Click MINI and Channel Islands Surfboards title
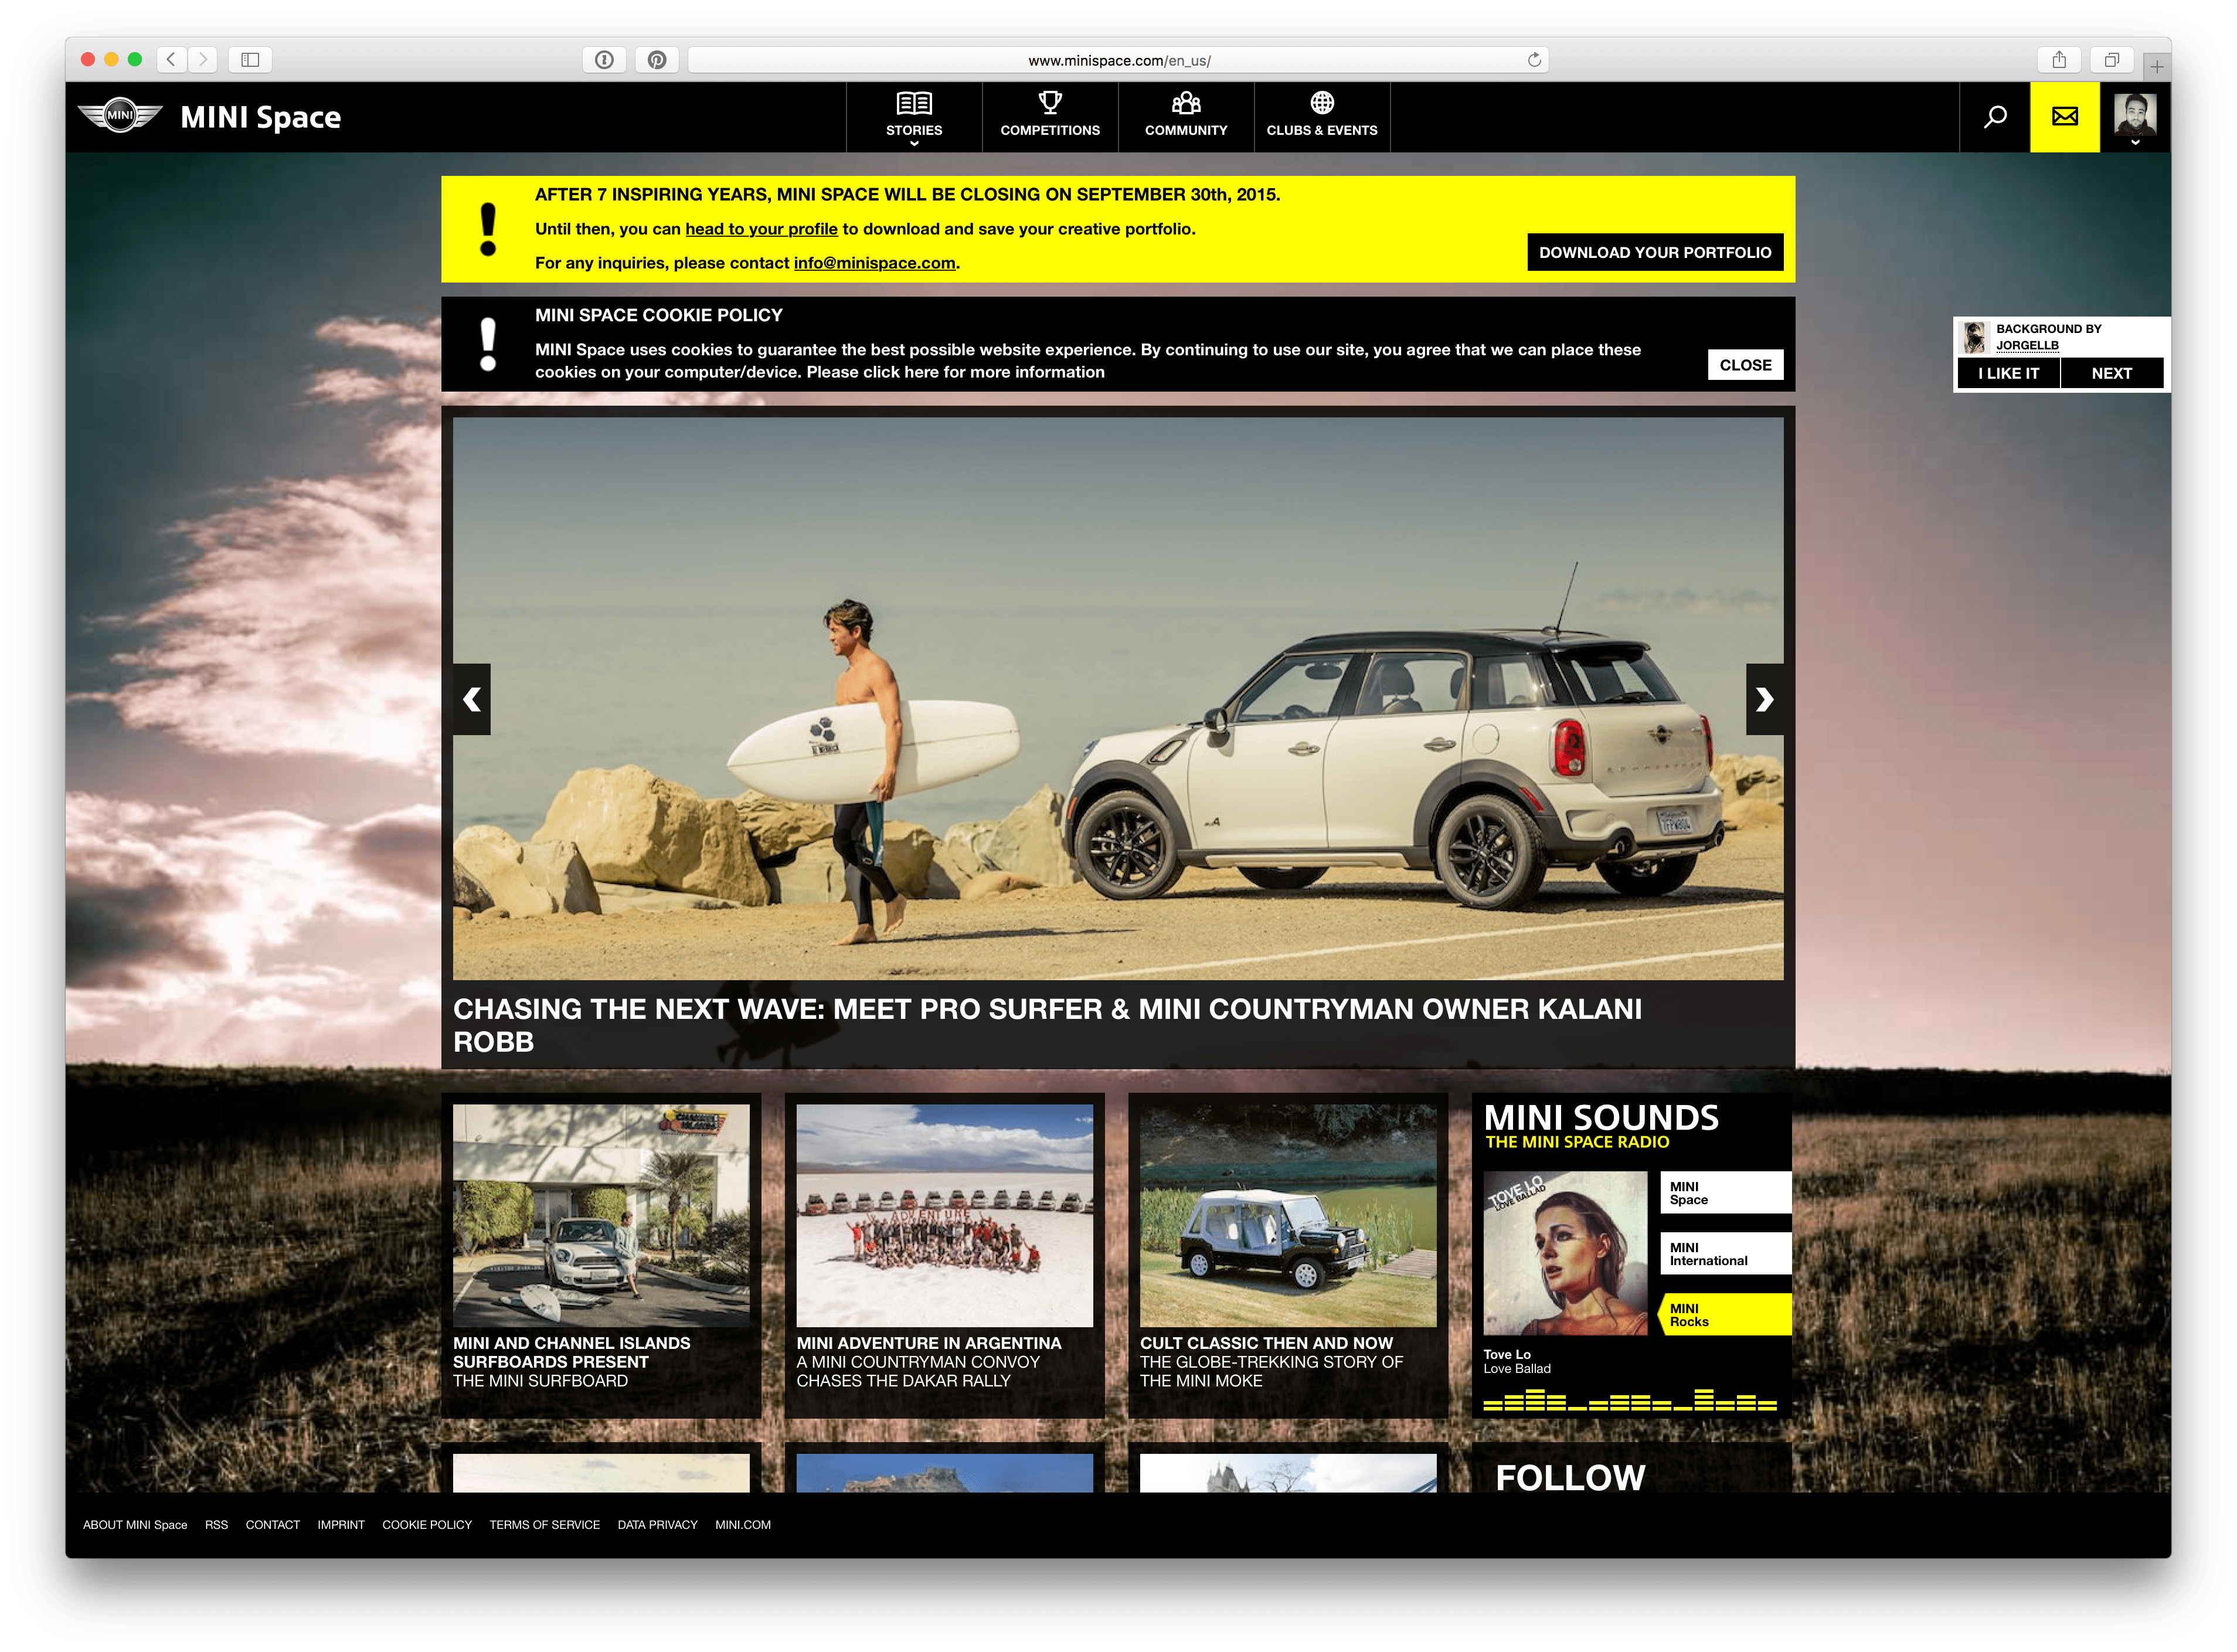The height and width of the screenshot is (1652, 2237). pyautogui.click(x=571, y=1352)
